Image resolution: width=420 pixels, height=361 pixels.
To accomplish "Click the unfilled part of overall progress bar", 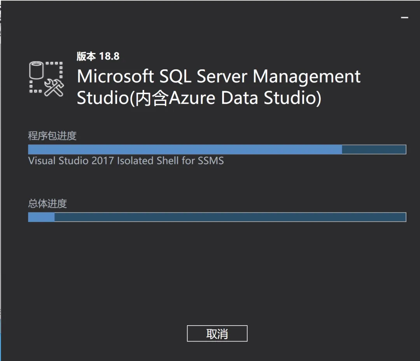I will (230, 217).
